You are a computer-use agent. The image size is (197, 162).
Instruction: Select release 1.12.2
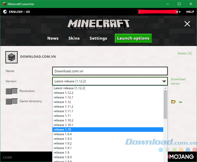coord(108,93)
